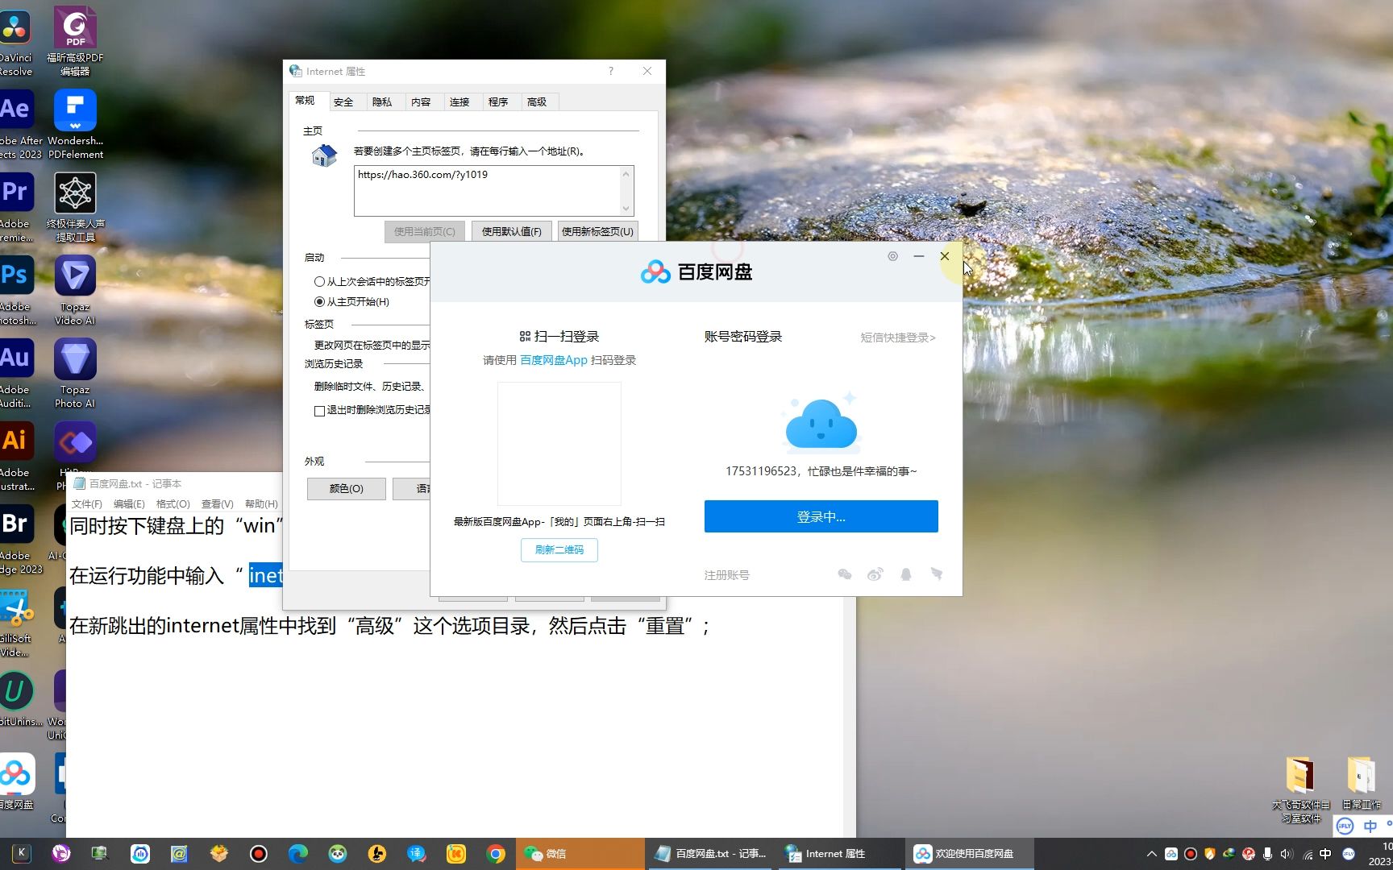
Task: Open the 日常工作 folder on desktop
Action: pos(1361,783)
